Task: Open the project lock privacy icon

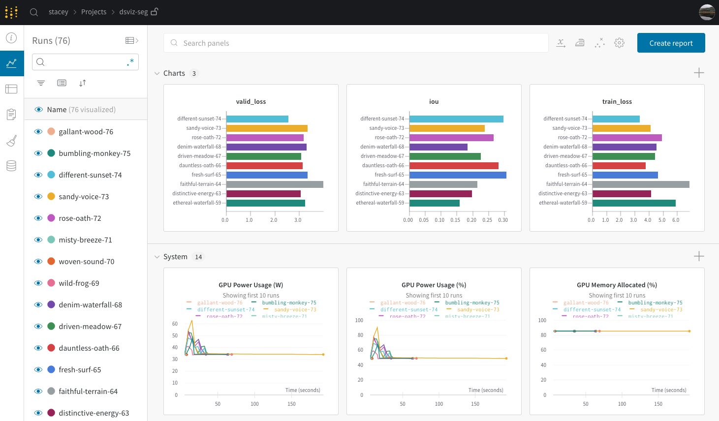Action: 154,11
